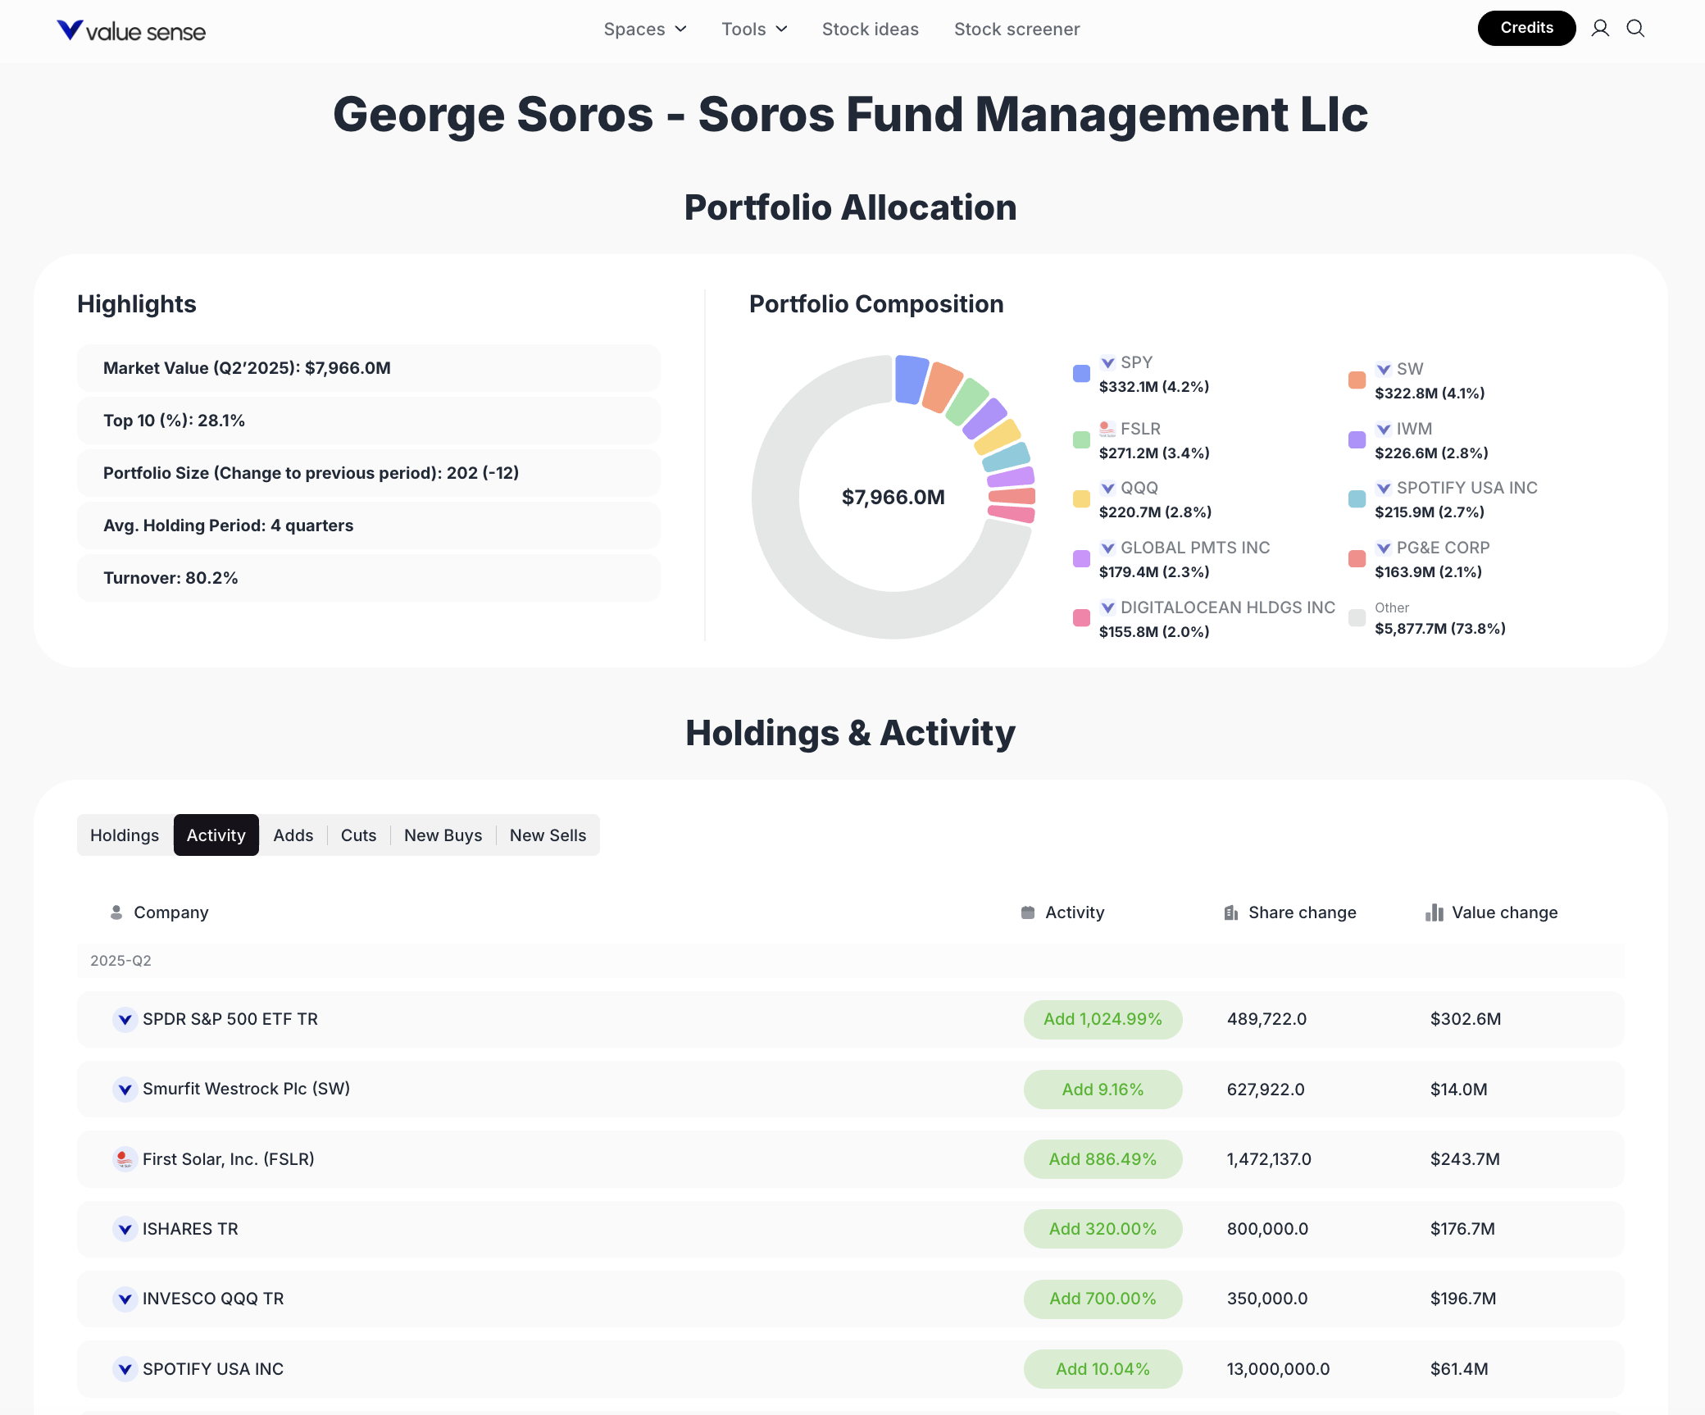Expand the Spaces dropdown menu
This screenshot has width=1705, height=1415.
pyautogui.click(x=645, y=30)
